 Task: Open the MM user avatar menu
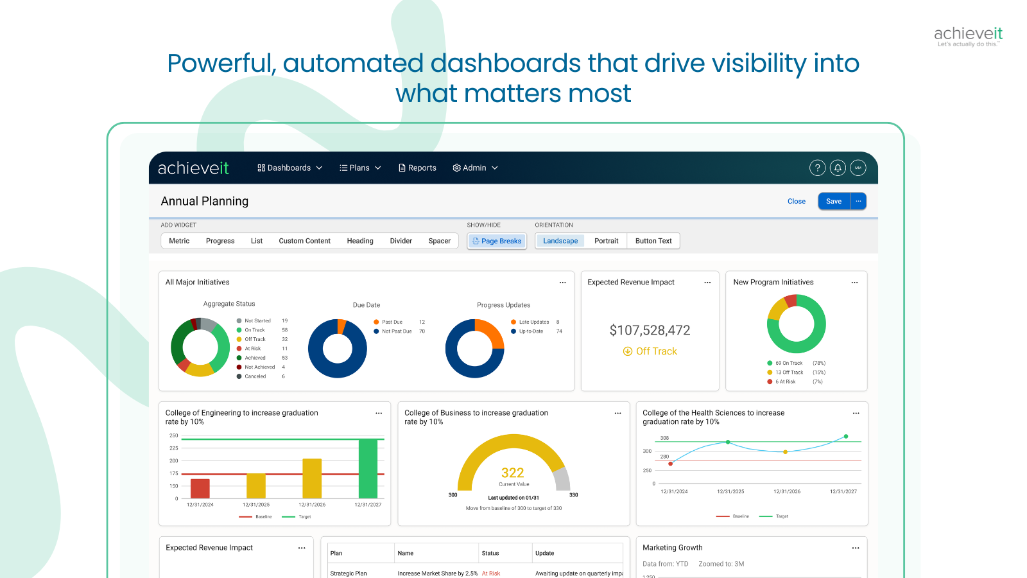[858, 168]
